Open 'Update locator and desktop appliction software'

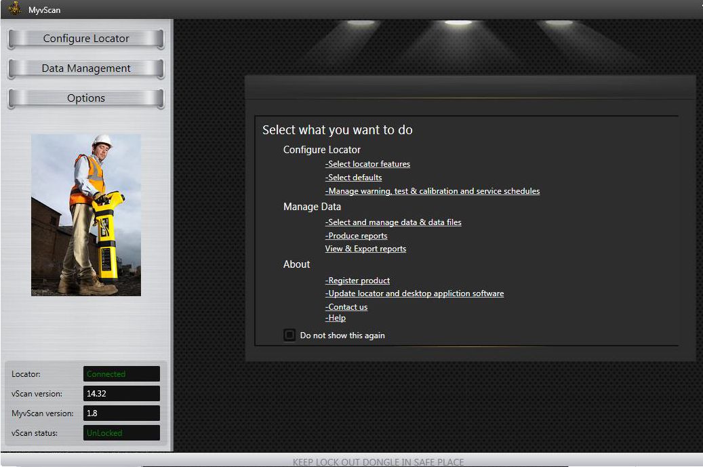tap(414, 293)
